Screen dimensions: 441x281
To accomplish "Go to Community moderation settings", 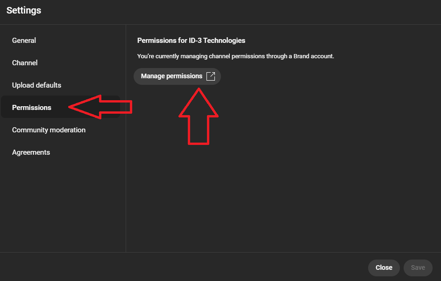I will click(x=49, y=130).
